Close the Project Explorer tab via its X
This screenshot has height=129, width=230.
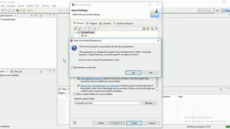pyautogui.click(x=15, y=15)
